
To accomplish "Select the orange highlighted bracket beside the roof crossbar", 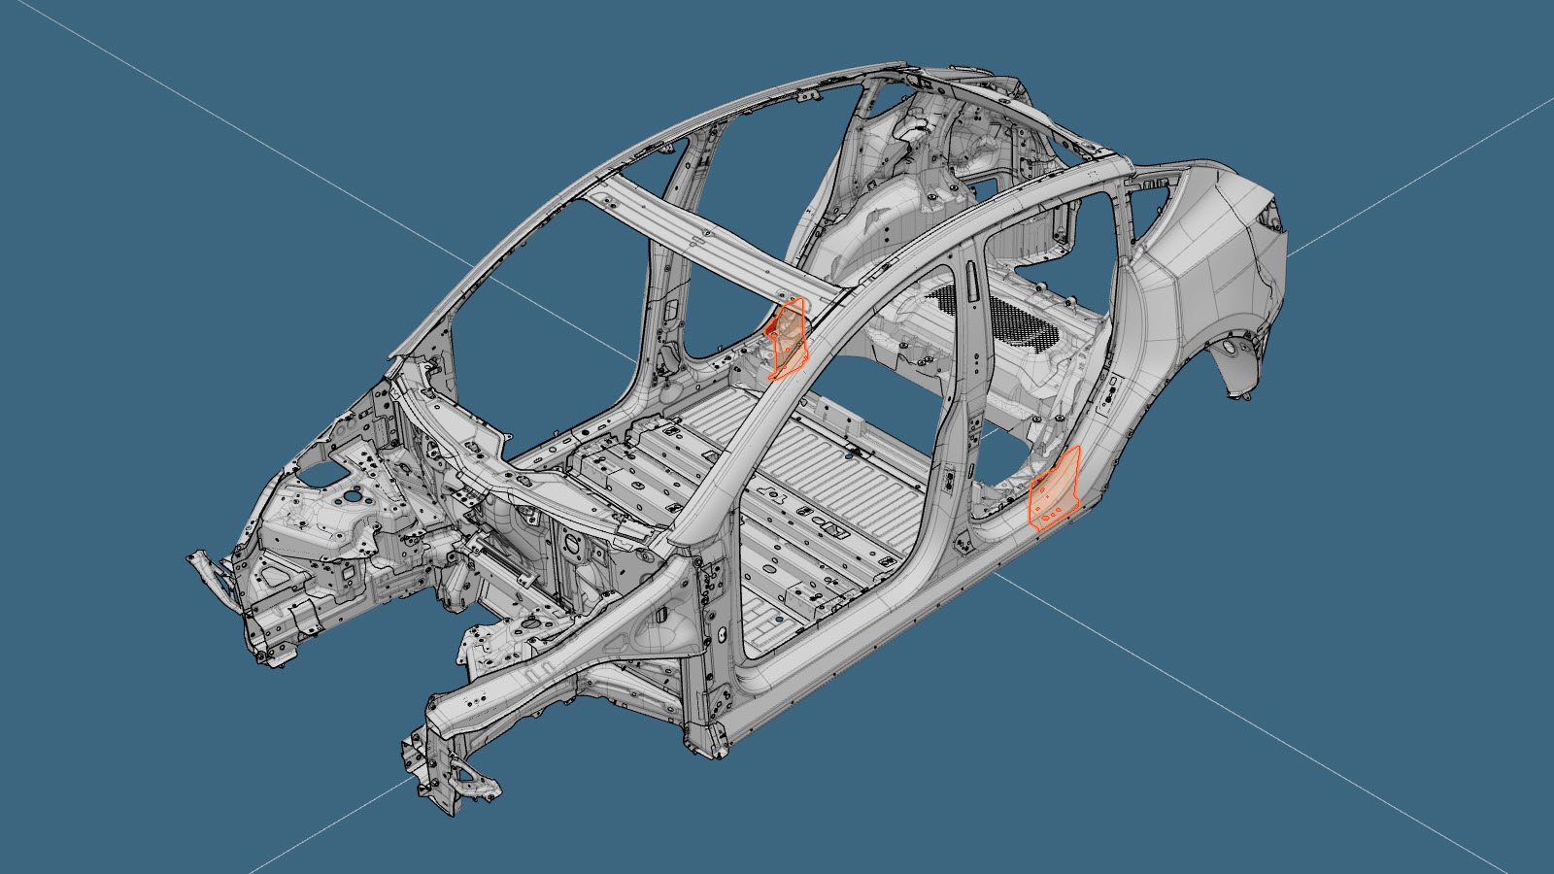I will pyautogui.click(x=788, y=337).
